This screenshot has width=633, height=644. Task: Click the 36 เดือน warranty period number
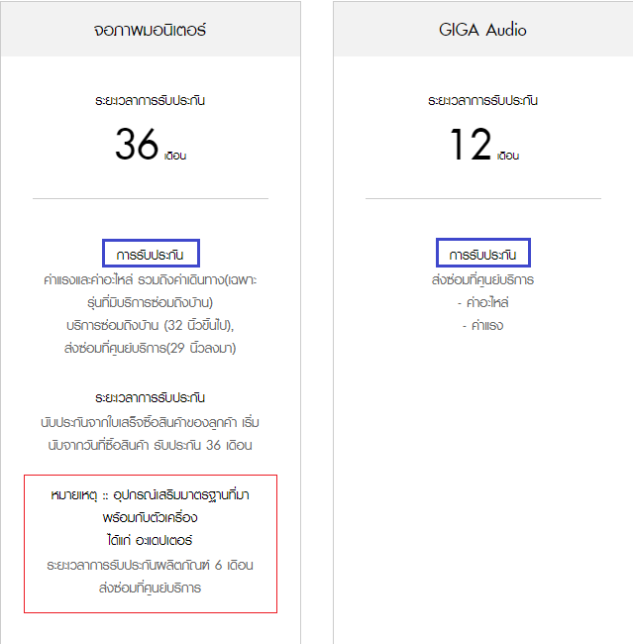[151, 145]
